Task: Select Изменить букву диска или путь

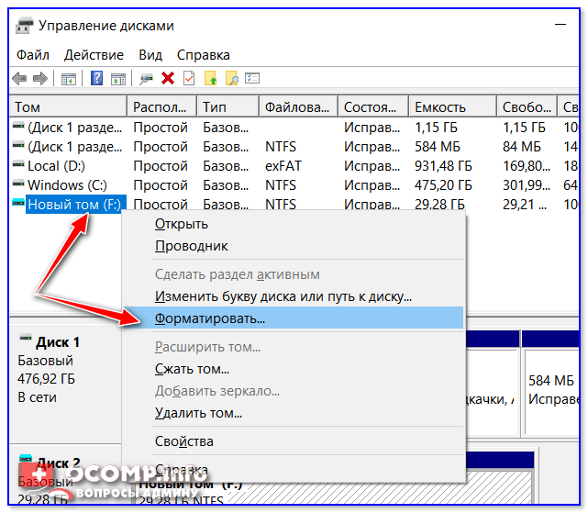Action: tap(294, 296)
